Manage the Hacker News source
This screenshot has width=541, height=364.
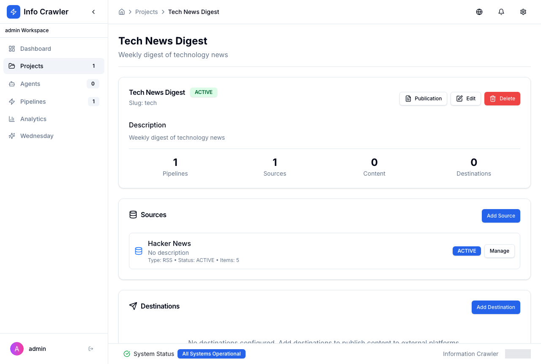click(499, 251)
